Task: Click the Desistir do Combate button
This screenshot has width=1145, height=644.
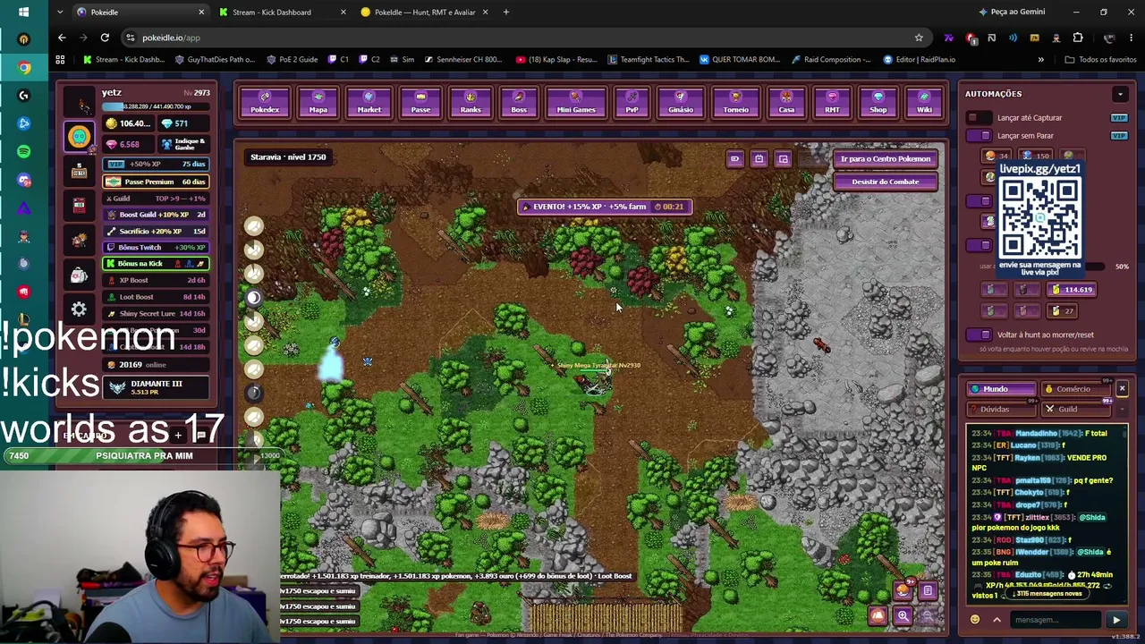Action: [x=886, y=182]
